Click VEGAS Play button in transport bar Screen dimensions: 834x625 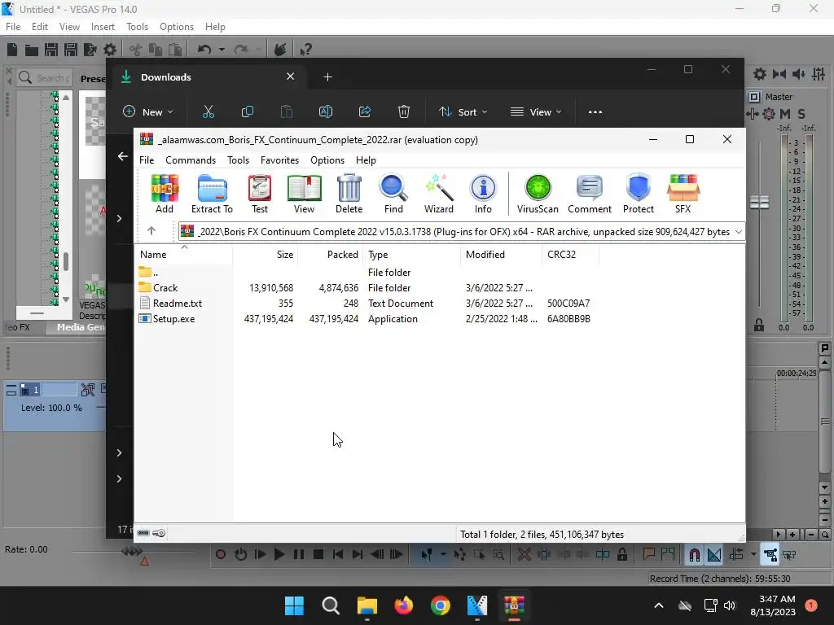[x=279, y=554]
